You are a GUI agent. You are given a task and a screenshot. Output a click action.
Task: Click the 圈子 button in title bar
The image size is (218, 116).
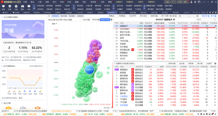pyautogui.click(x=186, y=2)
